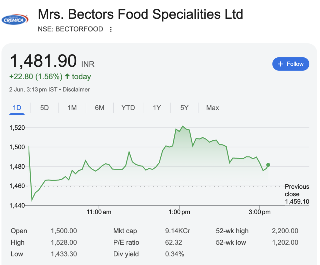Viewport: 320px width, 265px height.
Task: Click the Cremica company logo
Action: [15, 19]
